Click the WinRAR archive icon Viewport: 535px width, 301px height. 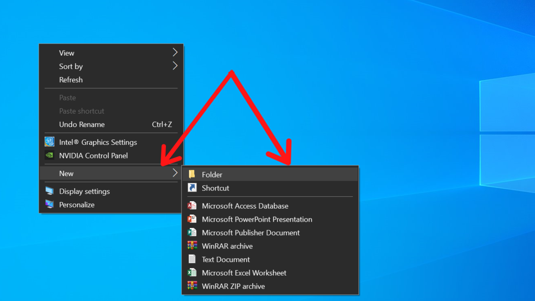[192, 246]
